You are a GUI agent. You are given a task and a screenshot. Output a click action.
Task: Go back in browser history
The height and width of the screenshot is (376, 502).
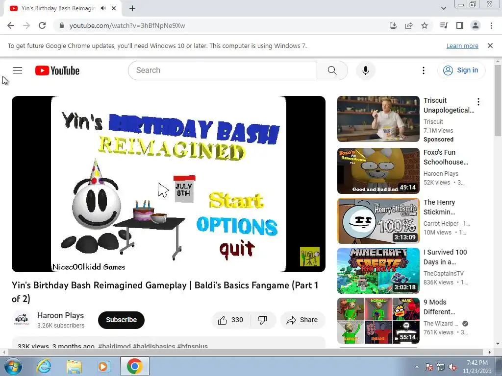[11, 25]
